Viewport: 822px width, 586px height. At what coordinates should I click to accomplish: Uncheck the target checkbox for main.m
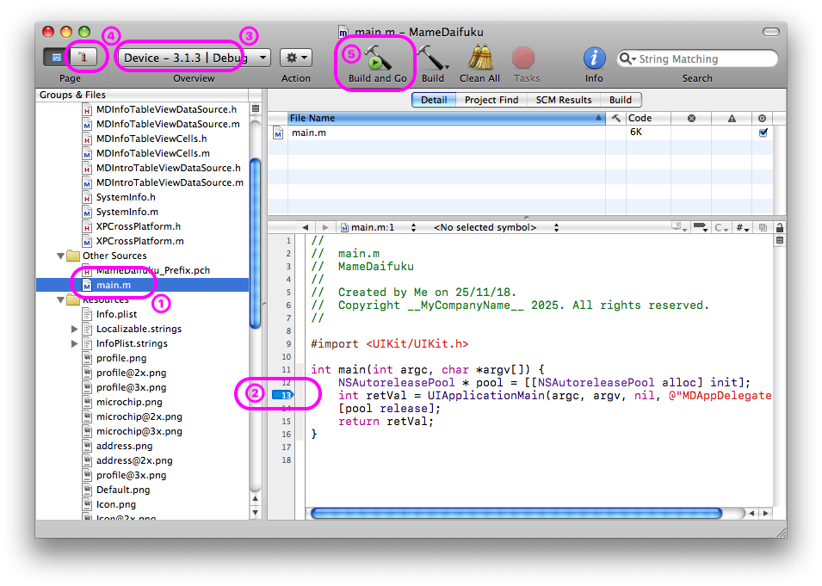click(x=763, y=133)
